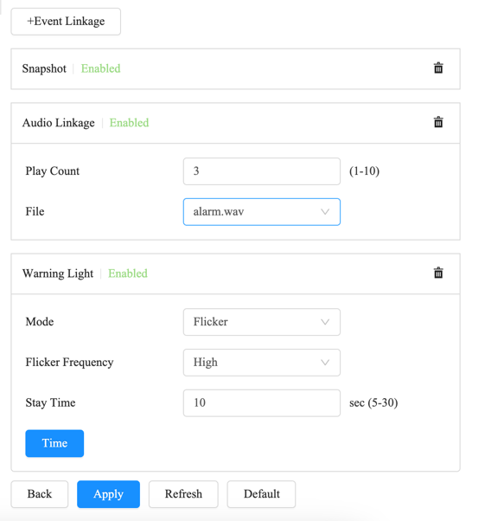Click the Warning Light trash icon
Screen dimensions: 491x521
coord(438,273)
